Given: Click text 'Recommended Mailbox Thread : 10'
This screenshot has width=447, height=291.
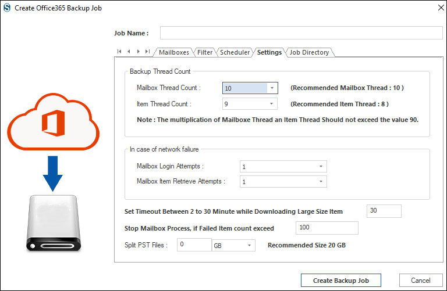Looking at the screenshot, I should [x=347, y=88].
